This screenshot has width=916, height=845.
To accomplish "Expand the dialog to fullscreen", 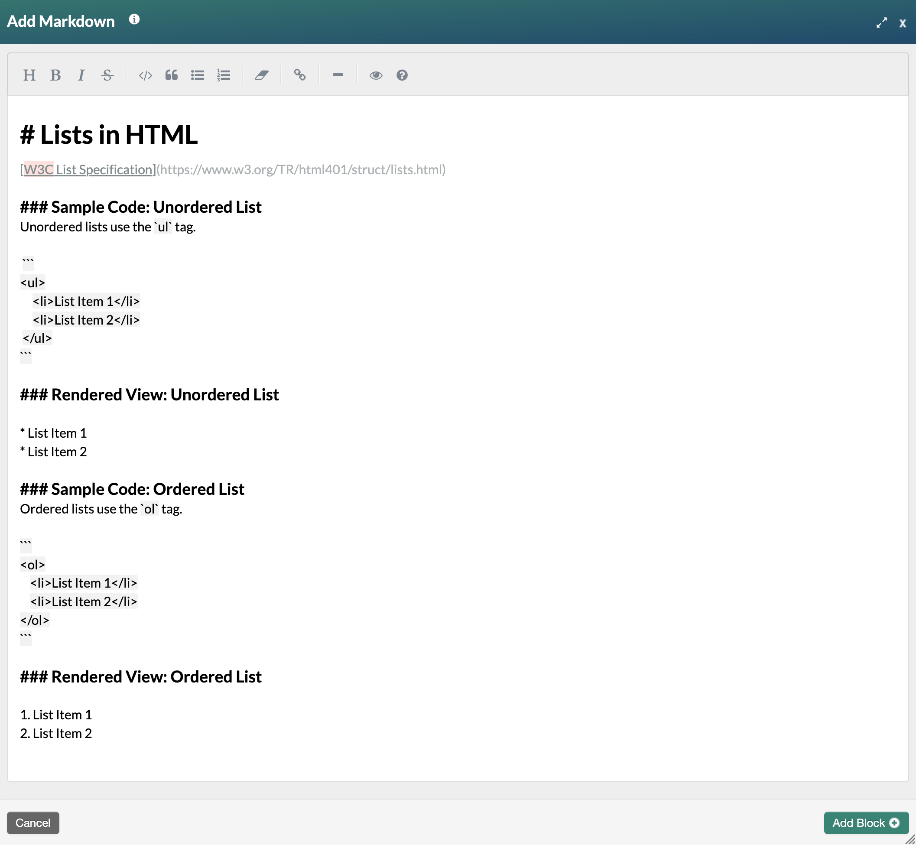I will coord(882,23).
